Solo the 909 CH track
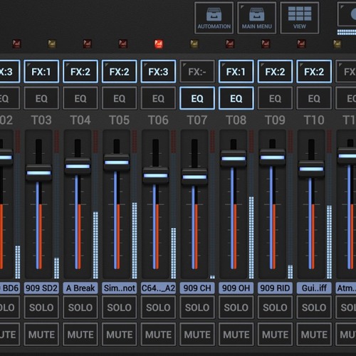356x356 pixels. click(197, 308)
